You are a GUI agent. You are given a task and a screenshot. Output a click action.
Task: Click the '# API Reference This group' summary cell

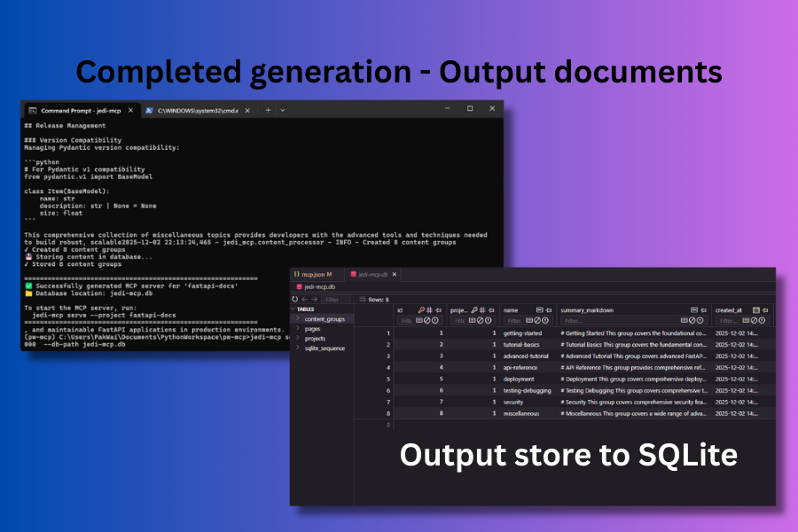pos(634,368)
